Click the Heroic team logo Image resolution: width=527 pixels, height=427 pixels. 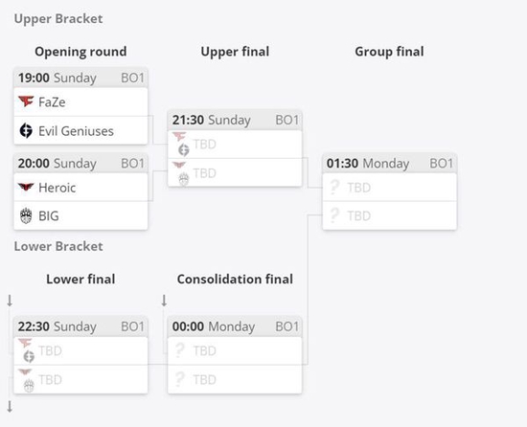pos(26,187)
